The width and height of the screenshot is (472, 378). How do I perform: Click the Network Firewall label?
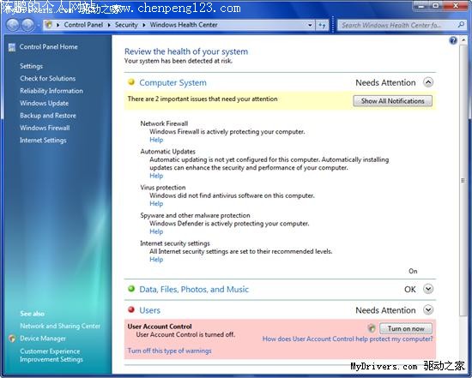pos(164,123)
